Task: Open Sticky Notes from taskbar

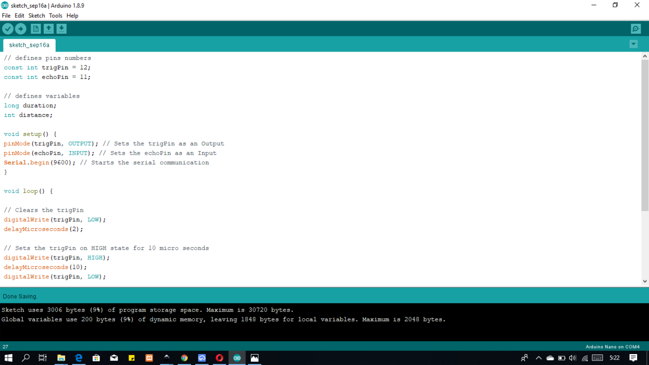Action: [131, 358]
